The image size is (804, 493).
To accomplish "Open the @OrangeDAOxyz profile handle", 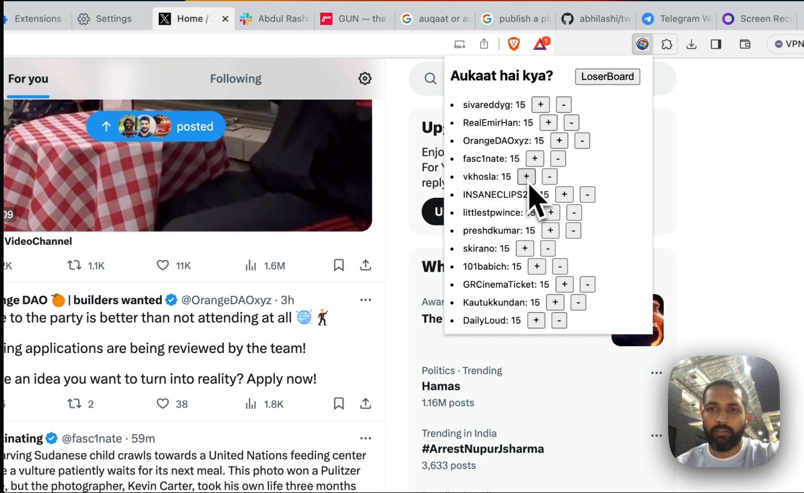I will pyautogui.click(x=226, y=300).
